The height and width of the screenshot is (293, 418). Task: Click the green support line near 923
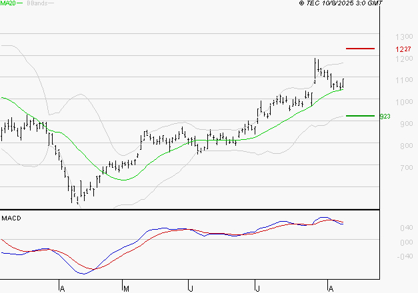pos(360,116)
